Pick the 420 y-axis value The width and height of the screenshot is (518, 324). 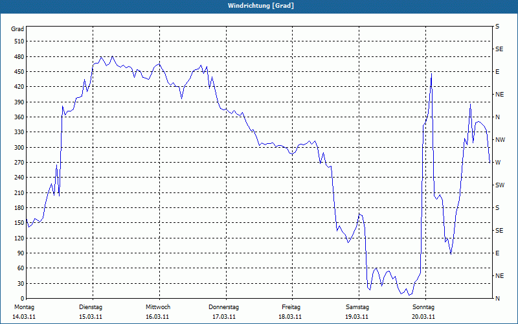(19, 87)
